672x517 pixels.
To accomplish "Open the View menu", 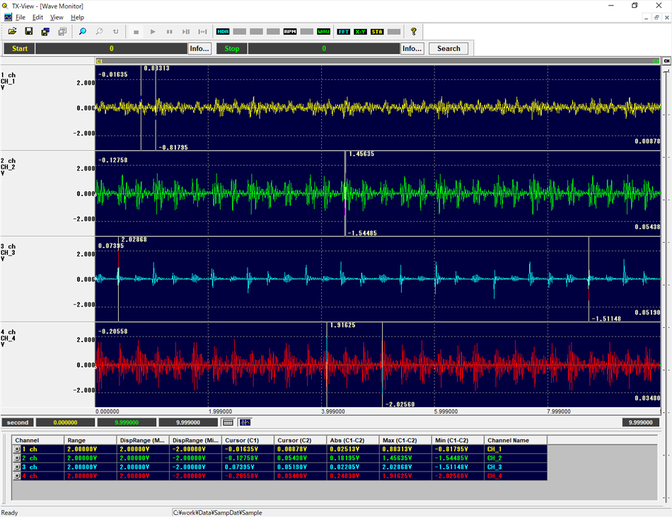I will tap(56, 17).
